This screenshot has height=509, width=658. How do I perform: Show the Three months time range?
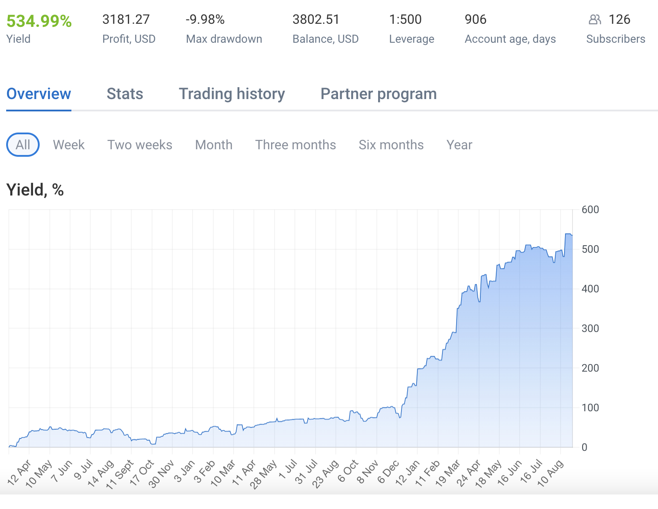(296, 145)
